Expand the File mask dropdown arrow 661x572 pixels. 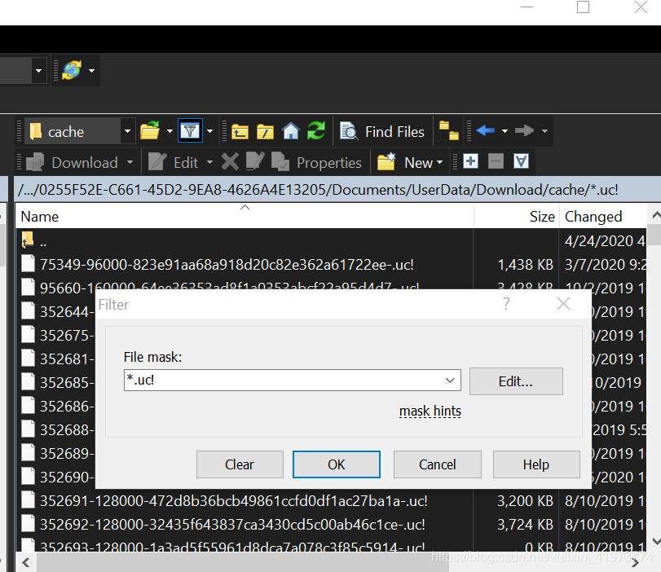(x=450, y=381)
